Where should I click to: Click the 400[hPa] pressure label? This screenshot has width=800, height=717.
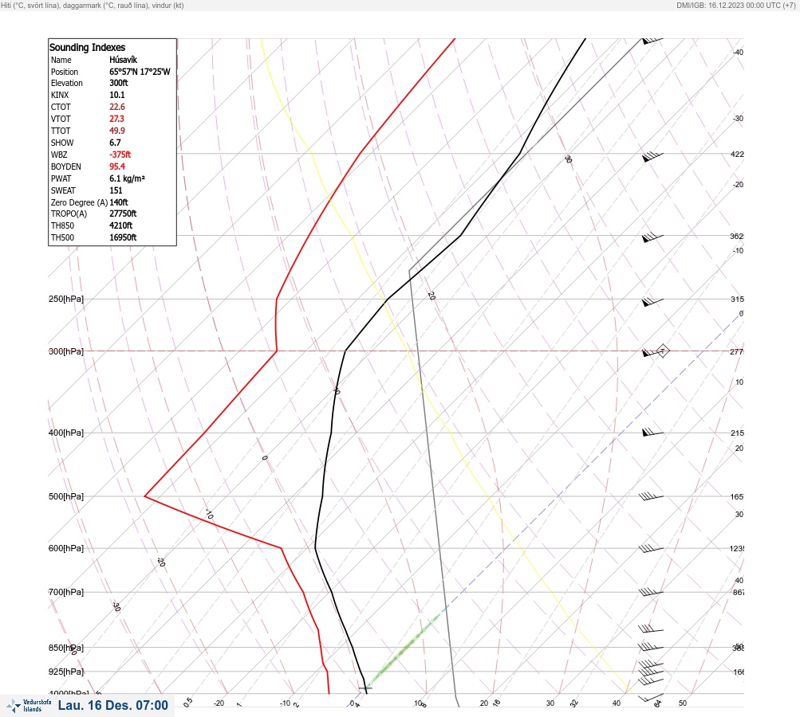tap(66, 433)
